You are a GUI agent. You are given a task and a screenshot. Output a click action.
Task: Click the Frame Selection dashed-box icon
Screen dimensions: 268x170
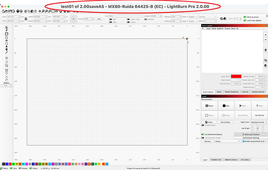coord(53,11)
